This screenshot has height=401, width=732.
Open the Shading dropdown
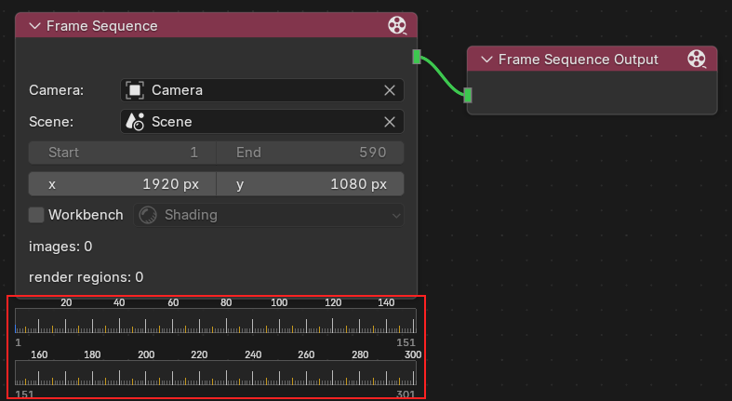click(x=269, y=215)
